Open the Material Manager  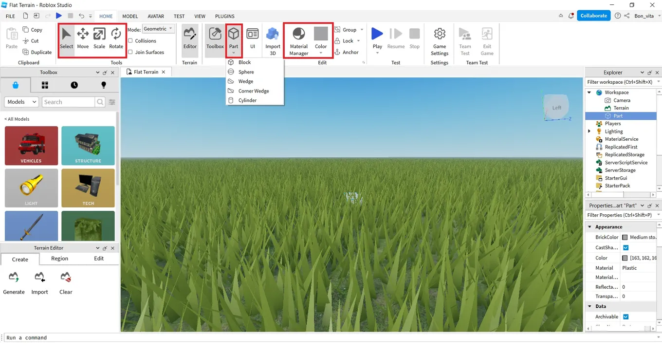pos(299,41)
